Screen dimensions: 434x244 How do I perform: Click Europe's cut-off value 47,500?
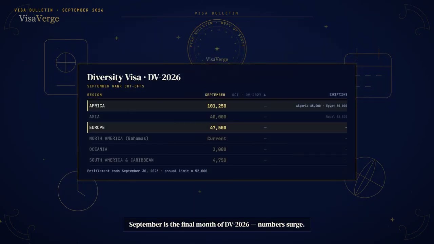coord(218,128)
